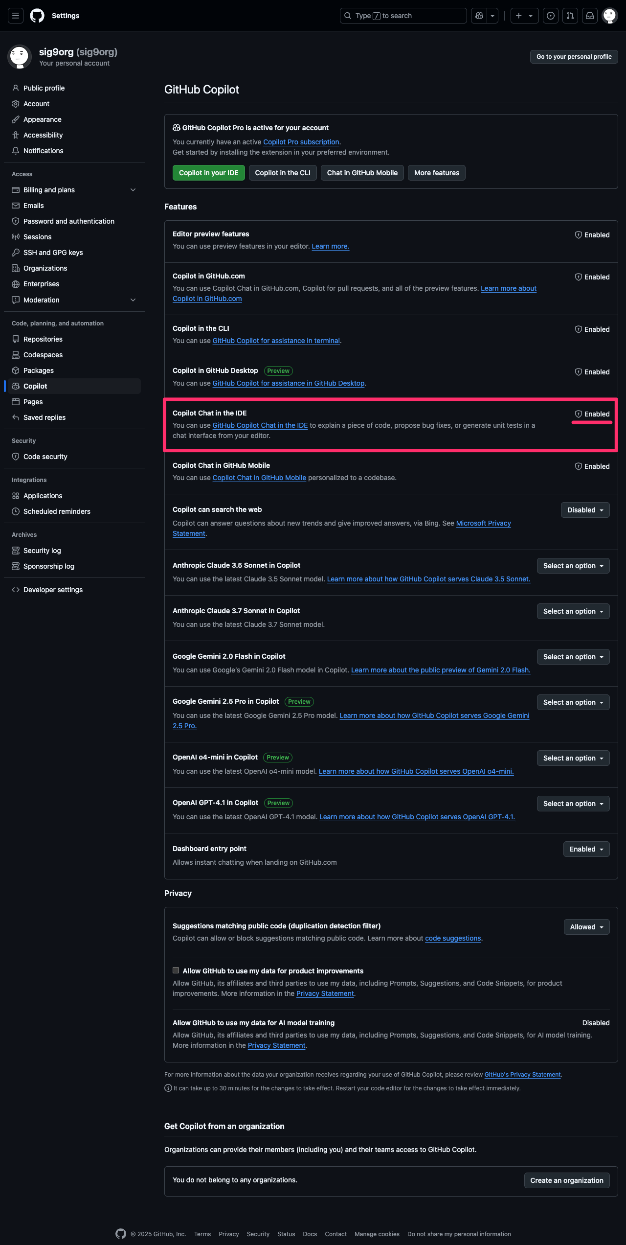The width and height of the screenshot is (626, 1245).
Task: Open duplication filter Allowed dropdown
Action: click(x=587, y=927)
